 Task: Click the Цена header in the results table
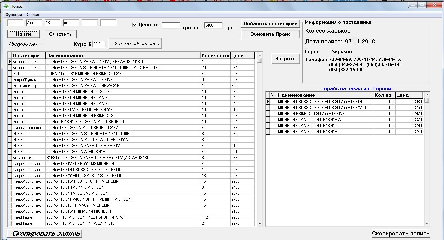242,55
